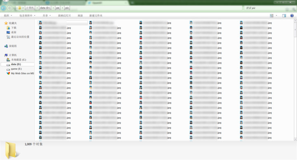Screen dimensions: 297x160
Task: Select game (E:) drive
Action: coord(14,69)
